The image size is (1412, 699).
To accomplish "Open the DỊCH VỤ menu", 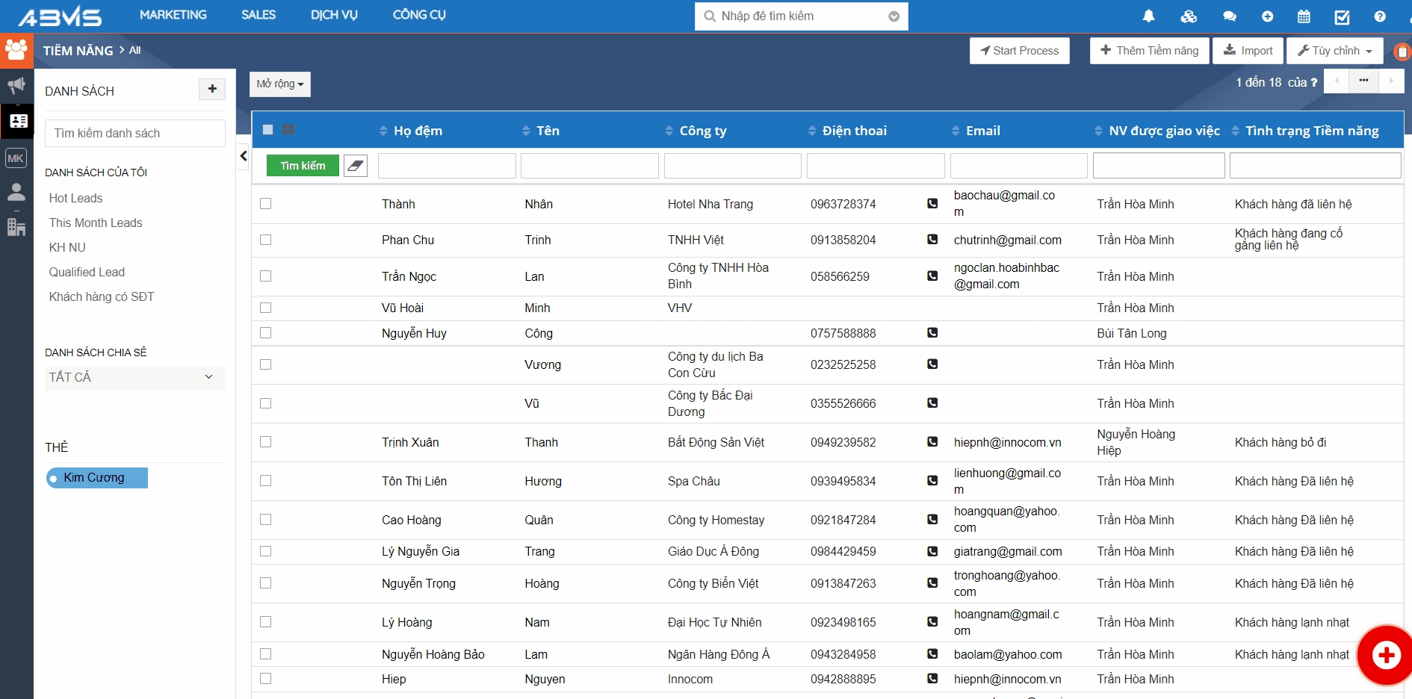I will click(x=334, y=15).
